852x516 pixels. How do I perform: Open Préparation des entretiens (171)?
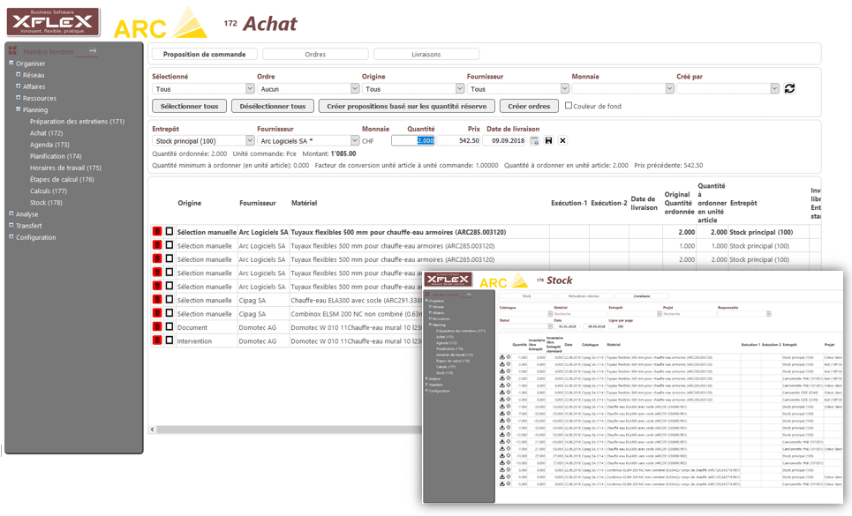click(77, 122)
